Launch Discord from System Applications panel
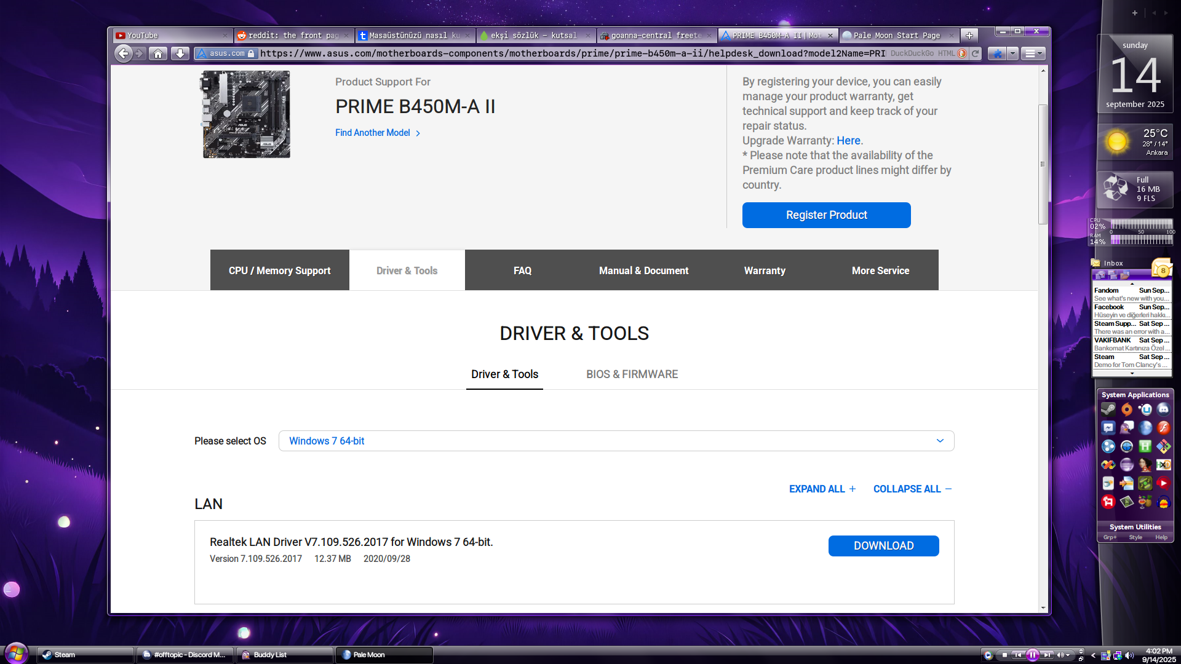Viewport: 1181px width, 664px height. [1163, 409]
